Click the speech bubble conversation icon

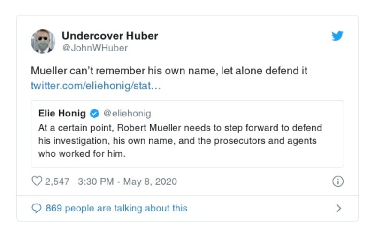point(37,208)
